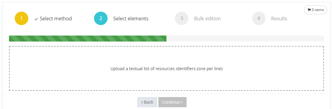332x109 pixels.
Task: Click the dashed border of the upload area
Action: point(166,46)
